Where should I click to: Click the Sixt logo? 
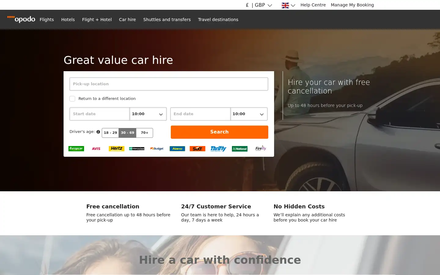coord(197,149)
